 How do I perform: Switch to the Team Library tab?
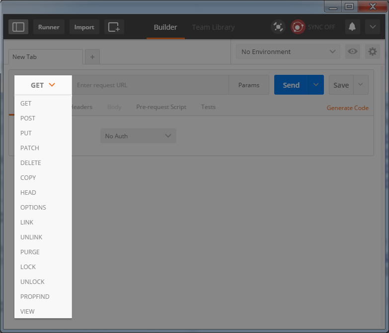tap(213, 27)
